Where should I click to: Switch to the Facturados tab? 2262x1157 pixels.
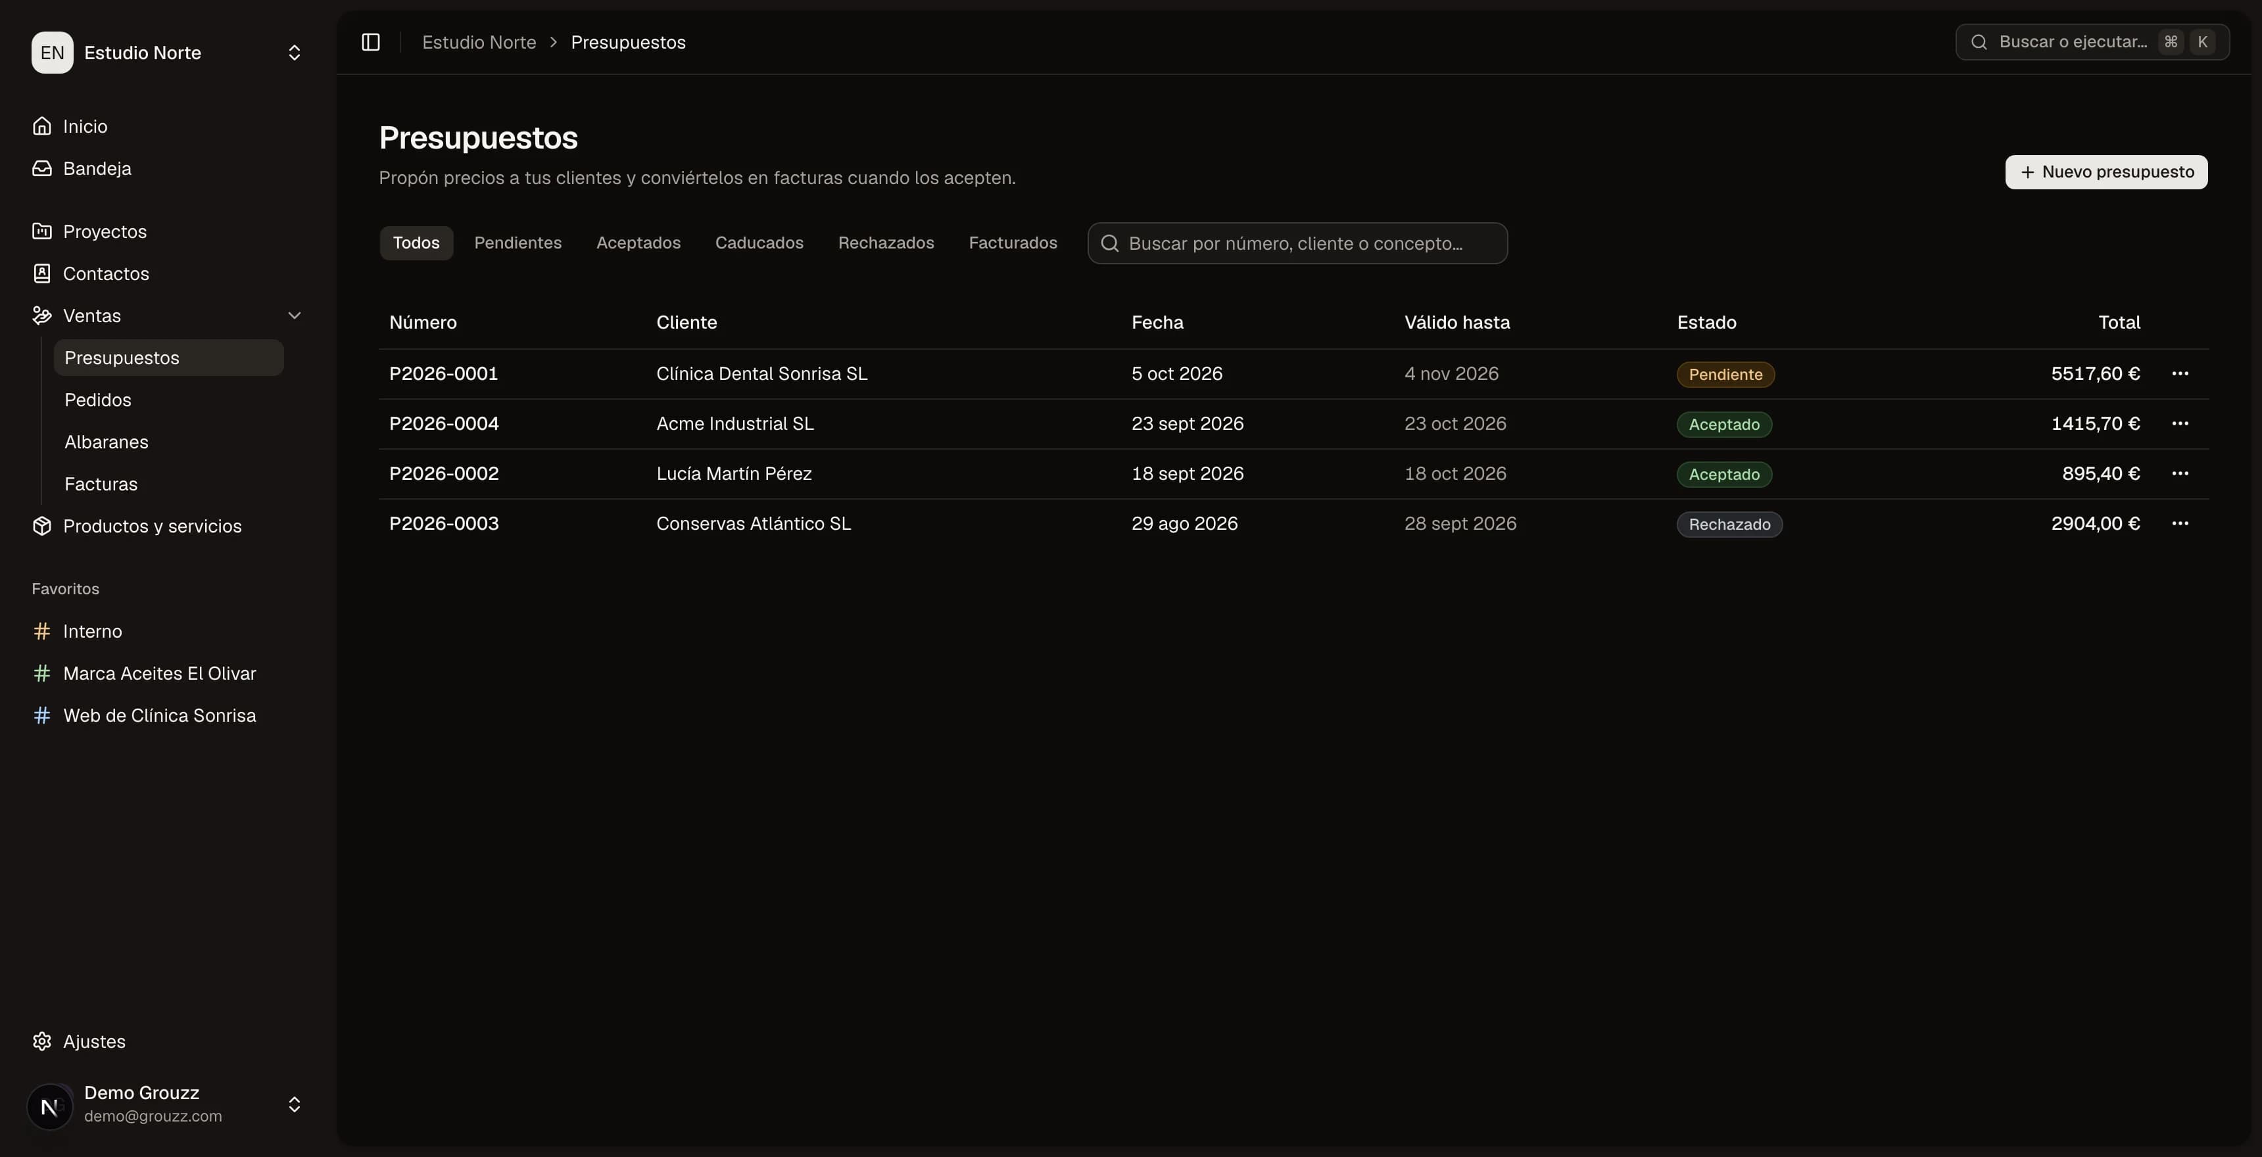1013,243
